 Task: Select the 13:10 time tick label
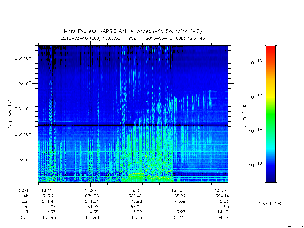click(x=47, y=191)
